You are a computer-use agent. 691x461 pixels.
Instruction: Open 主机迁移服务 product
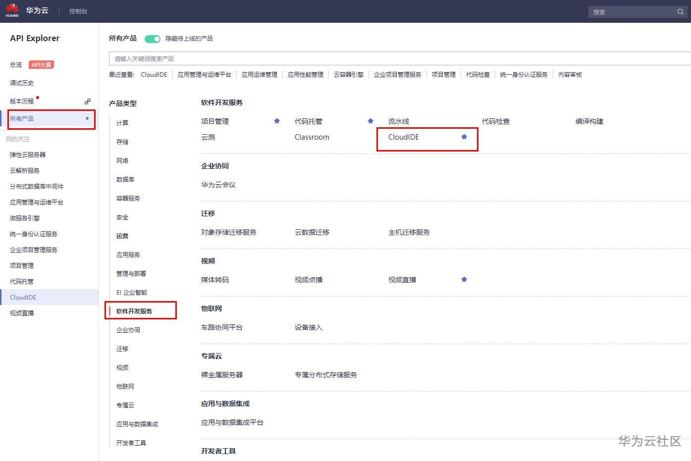tap(409, 232)
